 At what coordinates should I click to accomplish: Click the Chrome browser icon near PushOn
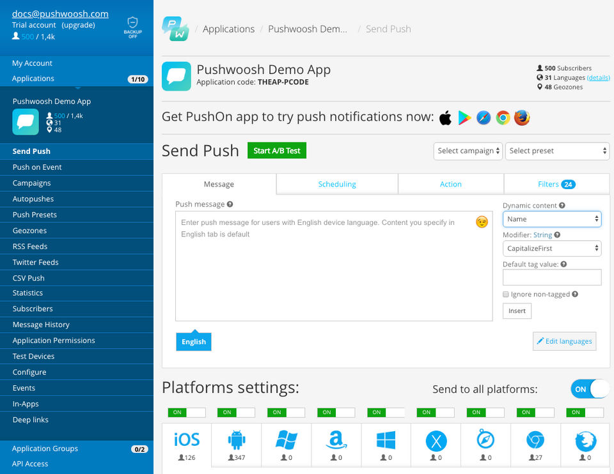tap(503, 118)
